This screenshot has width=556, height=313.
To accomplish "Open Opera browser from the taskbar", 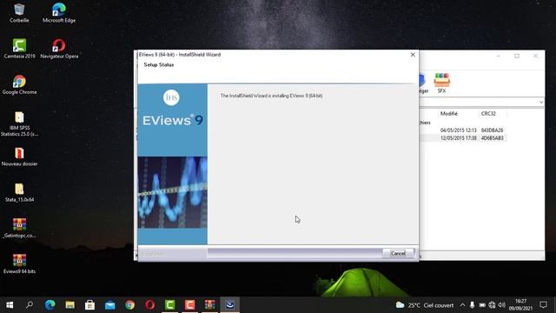I will point(149,305).
